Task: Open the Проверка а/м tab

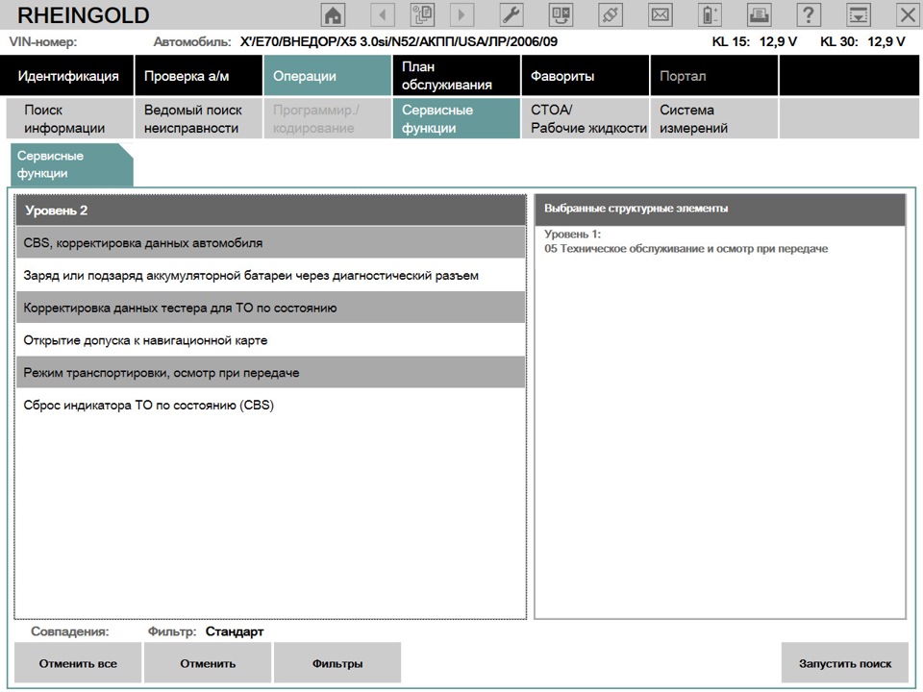Action: click(x=198, y=75)
